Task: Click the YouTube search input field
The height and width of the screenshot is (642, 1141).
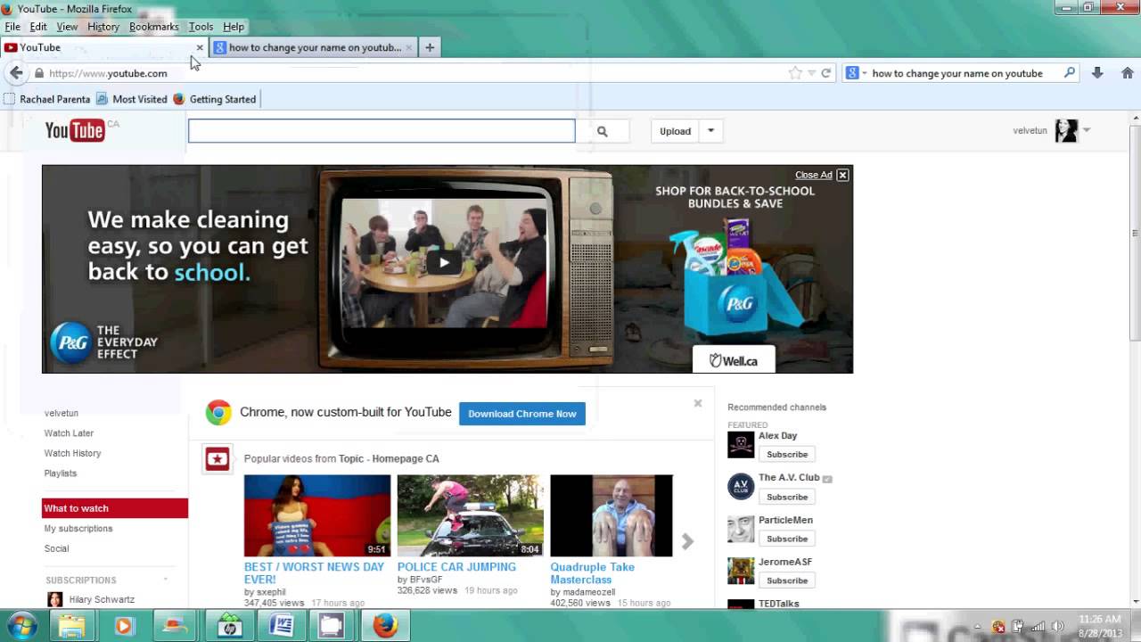Action: (382, 131)
